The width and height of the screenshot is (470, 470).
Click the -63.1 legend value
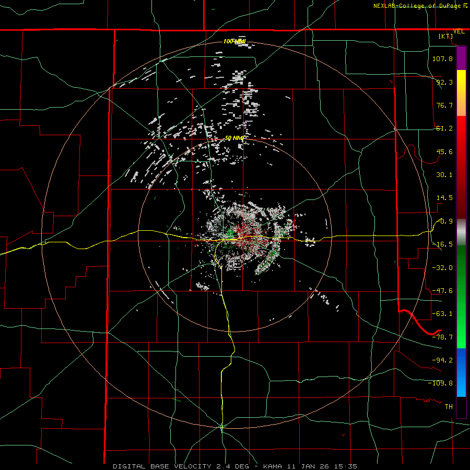442,314
